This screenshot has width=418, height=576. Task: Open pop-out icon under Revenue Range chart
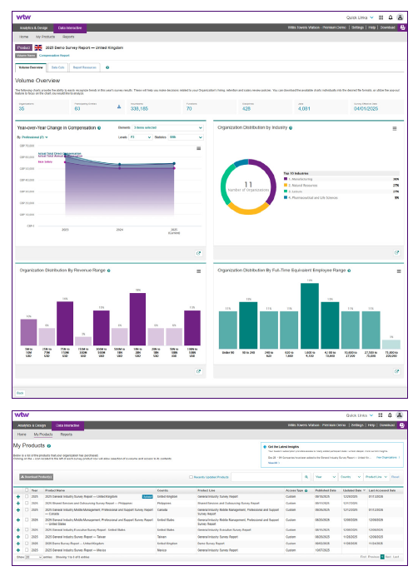[198, 371]
